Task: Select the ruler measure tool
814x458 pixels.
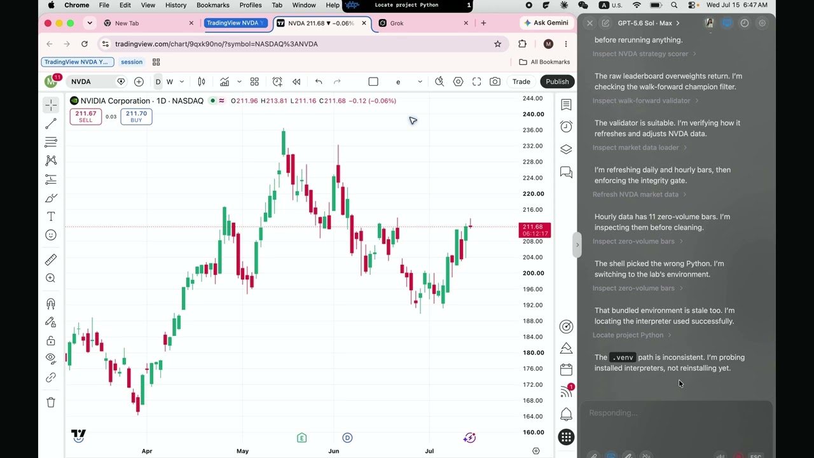Action: click(51, 260)
